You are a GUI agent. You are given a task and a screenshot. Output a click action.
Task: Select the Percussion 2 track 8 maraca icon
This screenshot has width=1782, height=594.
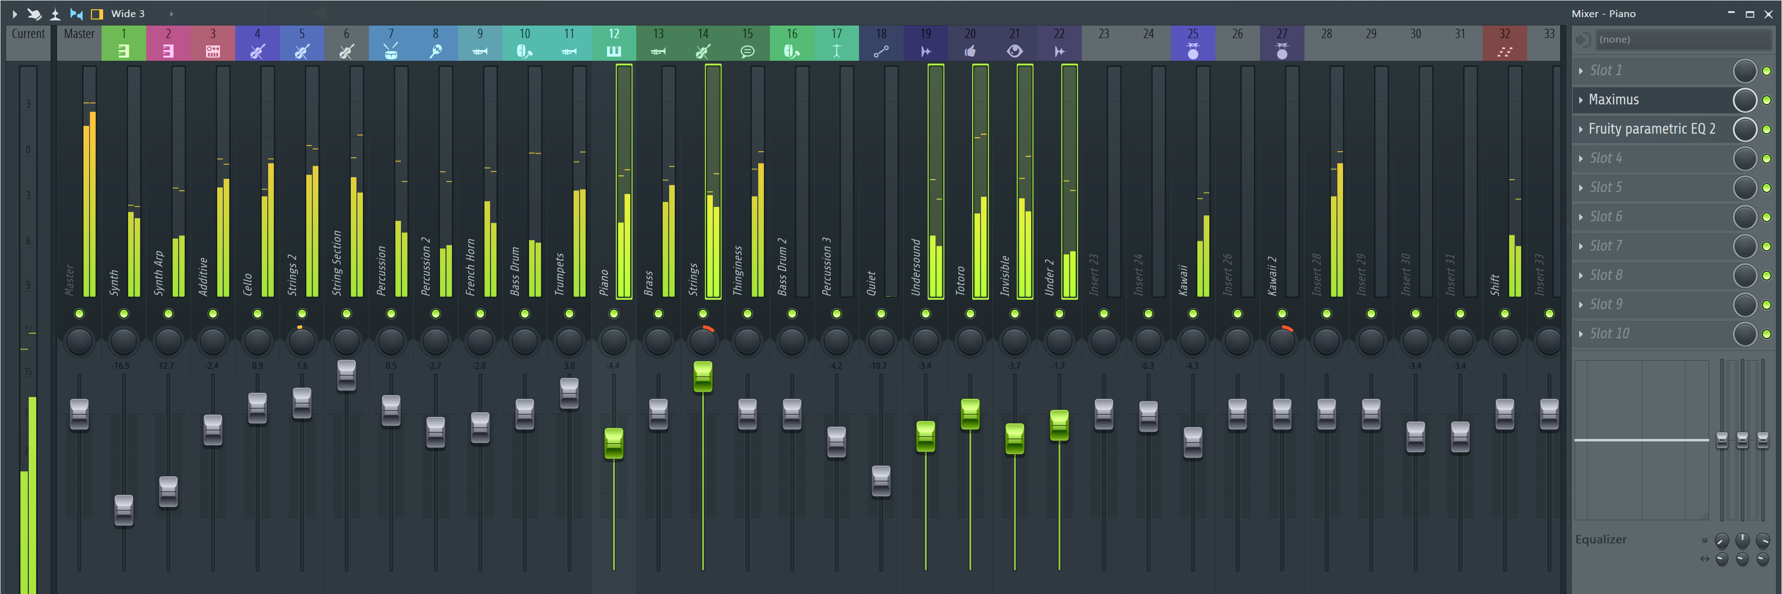click(435, 51)
